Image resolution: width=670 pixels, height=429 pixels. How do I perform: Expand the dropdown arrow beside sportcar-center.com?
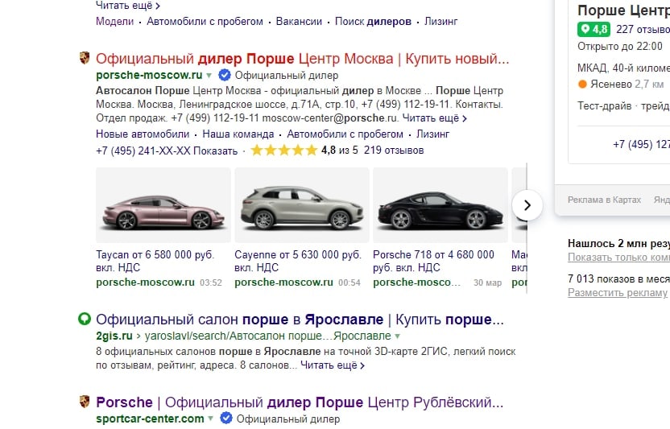(210, 419)
